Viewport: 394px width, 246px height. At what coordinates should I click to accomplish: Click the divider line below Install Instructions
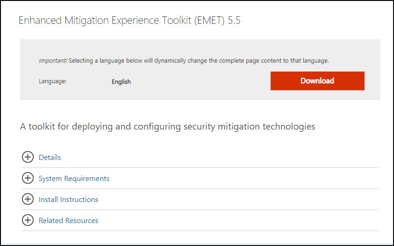click(200, 210)
